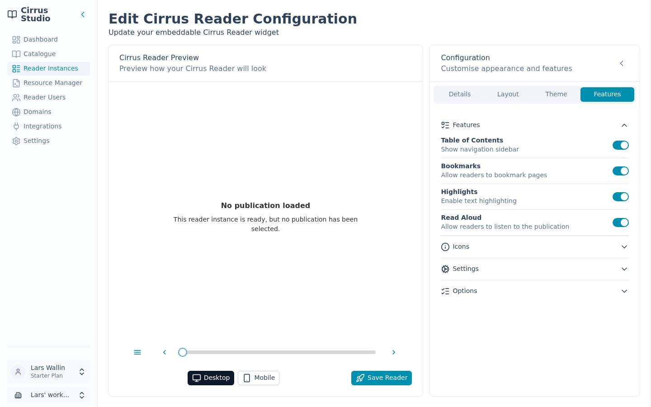Turn off the Highlights toggle
The width and height of the screenshot is (651, 407).
tap(621, 197)
